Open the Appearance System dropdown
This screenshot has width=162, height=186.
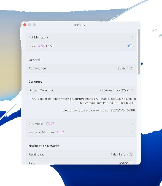pos(125,68)
